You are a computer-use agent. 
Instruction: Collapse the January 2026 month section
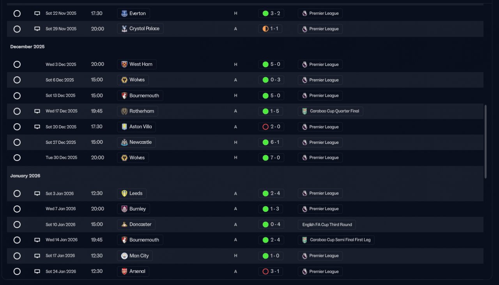click(25, 176)
